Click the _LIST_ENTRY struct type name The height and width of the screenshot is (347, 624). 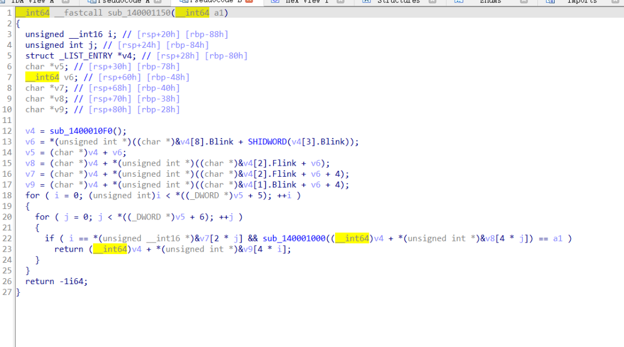coord(86,55)
